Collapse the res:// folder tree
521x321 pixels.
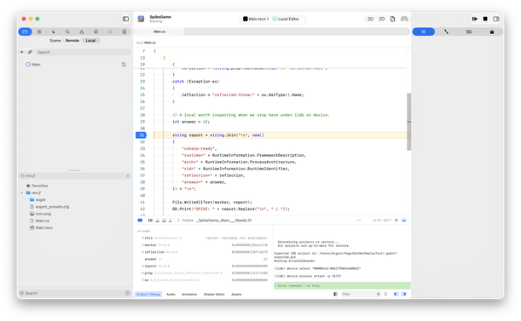click(x=22, y=192)
